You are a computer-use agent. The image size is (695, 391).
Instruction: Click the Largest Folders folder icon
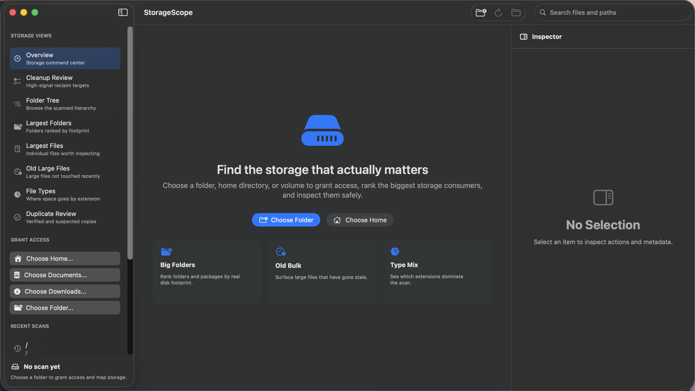18,127
